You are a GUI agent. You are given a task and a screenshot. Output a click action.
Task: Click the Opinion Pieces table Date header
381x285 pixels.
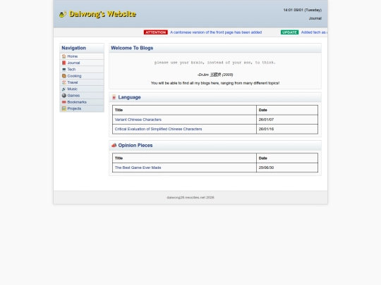pyautogui.click(x=287, y=158)
